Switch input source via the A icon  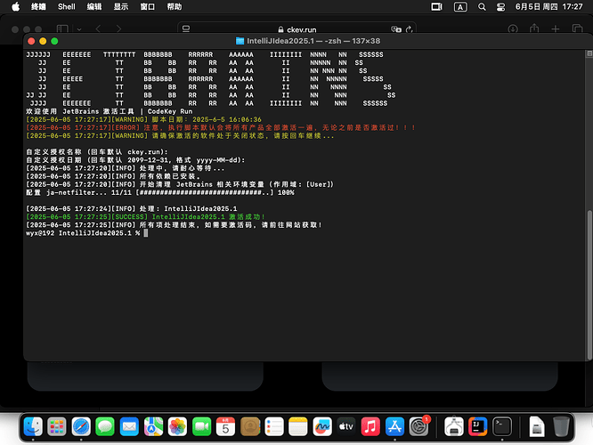pos(459,6)
